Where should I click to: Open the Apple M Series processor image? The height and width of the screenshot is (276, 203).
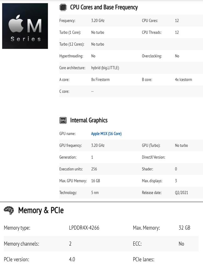pos(25,26)
